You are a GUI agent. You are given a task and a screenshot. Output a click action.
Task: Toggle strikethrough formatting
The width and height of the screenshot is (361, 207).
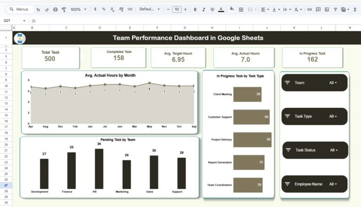point(212,9)
